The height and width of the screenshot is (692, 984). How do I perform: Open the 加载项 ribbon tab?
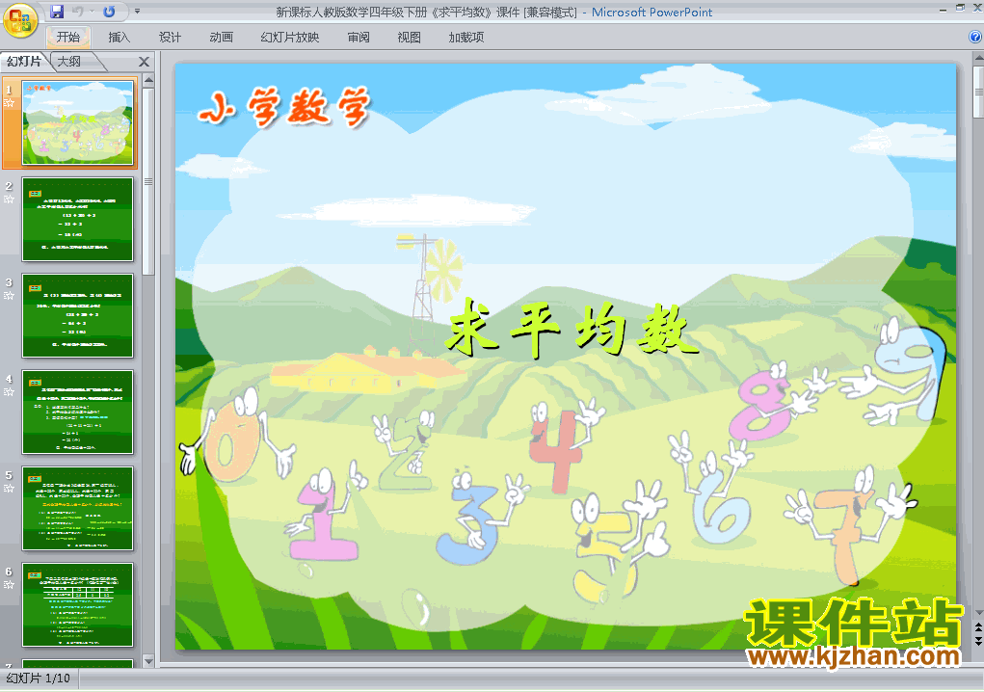click(x=466, y=37)
